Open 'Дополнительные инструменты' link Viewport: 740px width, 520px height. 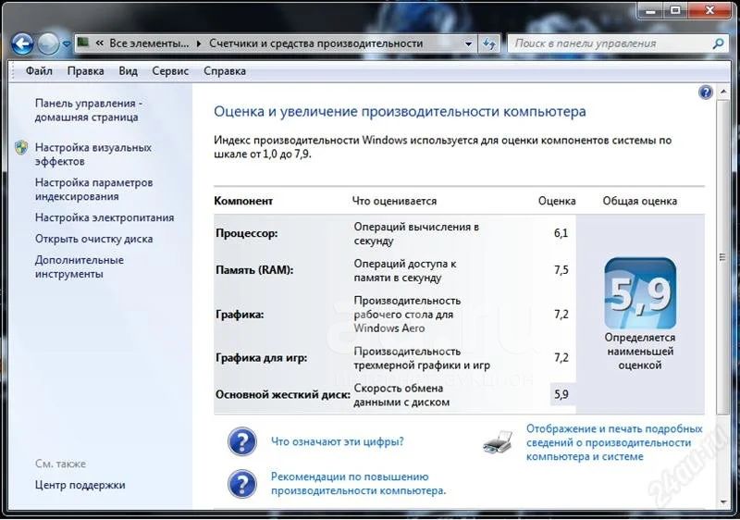click(x=79, y=266)
